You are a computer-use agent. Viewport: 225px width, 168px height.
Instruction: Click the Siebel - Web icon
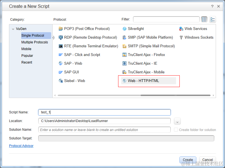[x=61, y=81]
